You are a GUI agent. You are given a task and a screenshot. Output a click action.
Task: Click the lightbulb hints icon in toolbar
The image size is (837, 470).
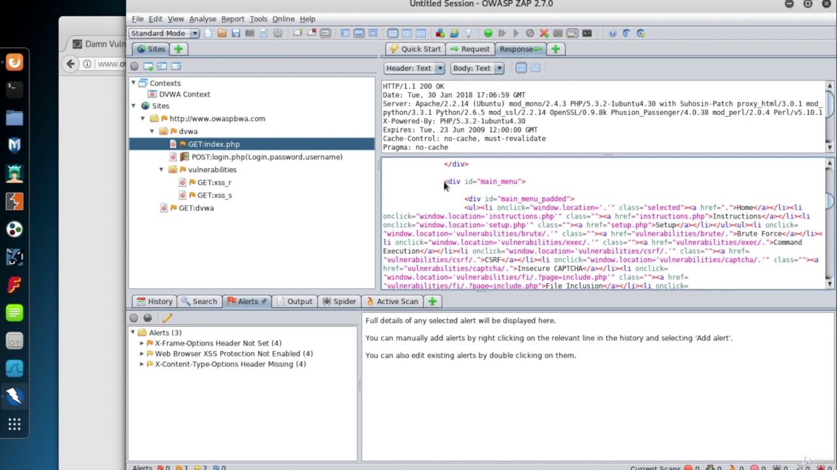click(468, 33)
